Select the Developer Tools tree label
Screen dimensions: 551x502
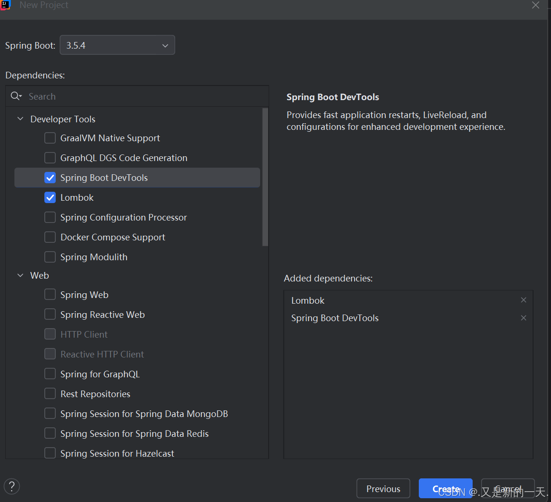63,119
